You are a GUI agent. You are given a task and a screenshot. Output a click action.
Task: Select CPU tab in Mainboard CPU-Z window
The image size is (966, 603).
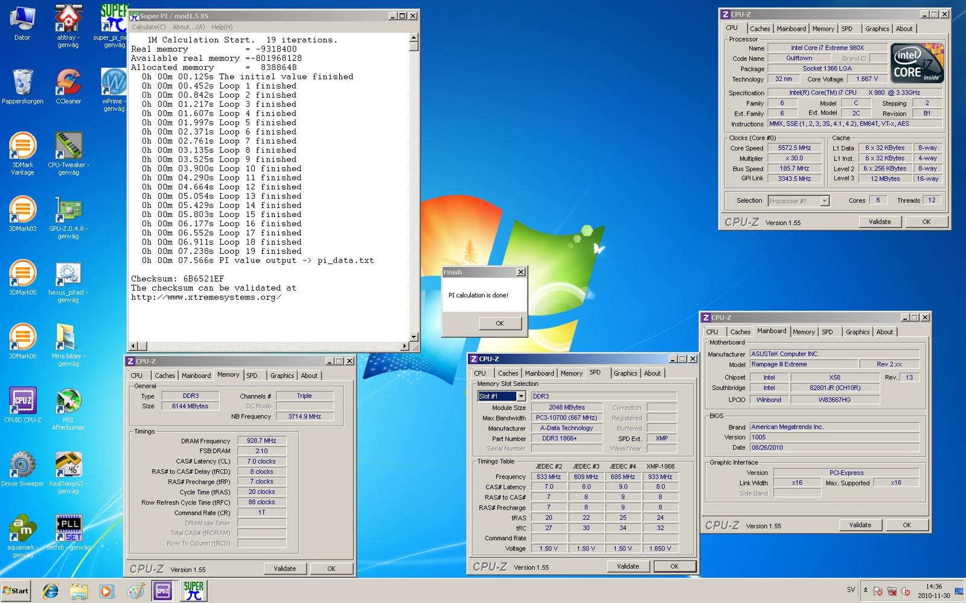pyautogui.click(x=712, y=332)
